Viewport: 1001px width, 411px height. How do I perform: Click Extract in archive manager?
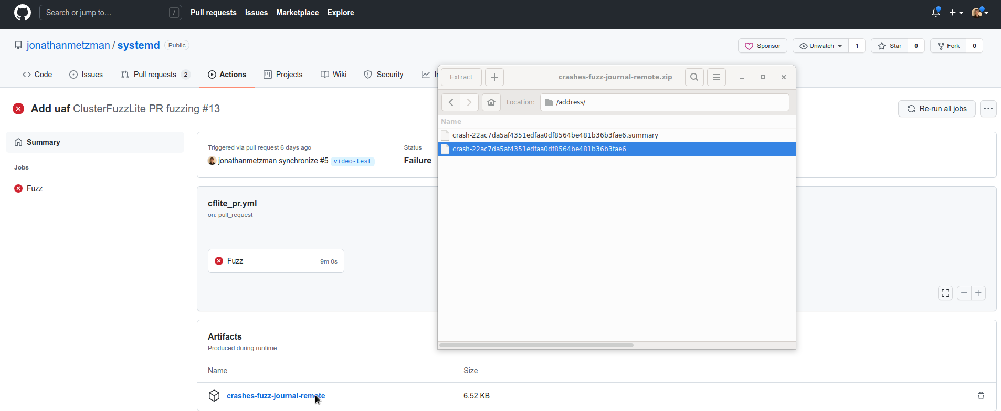[461, 77]
